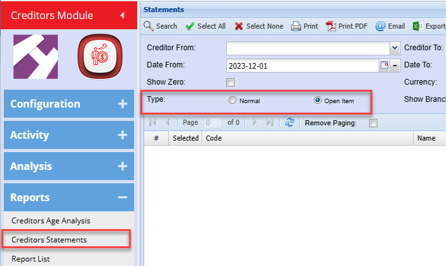Enable the Remove Paging checkbox
446x266 pixels.
pyautogui.click(x=373, y=123)
